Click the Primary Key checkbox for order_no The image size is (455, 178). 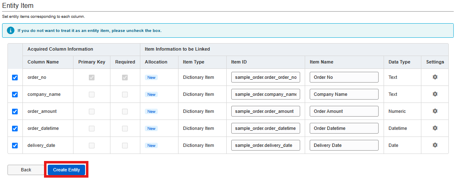[92, 78]
